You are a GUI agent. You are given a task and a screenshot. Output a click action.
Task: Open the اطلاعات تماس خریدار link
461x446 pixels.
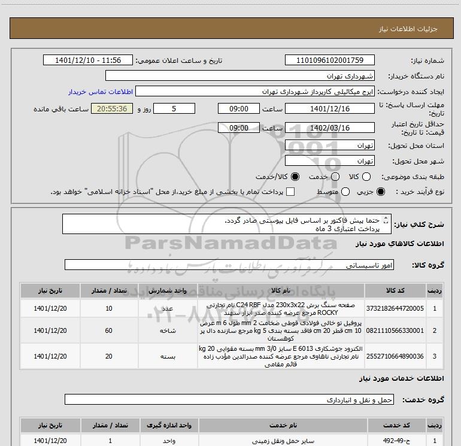click(101, 92)
